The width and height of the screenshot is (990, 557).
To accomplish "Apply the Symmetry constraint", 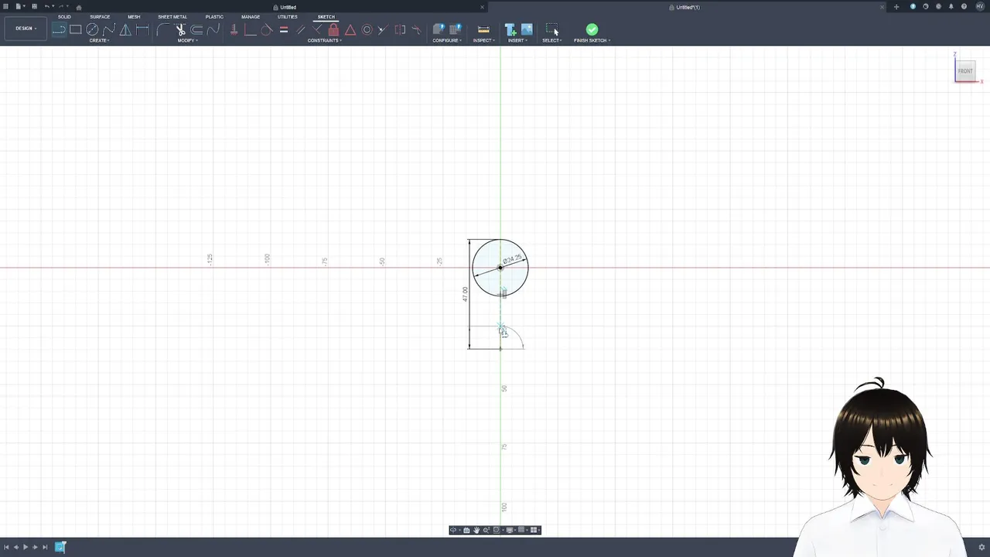I will 400,29.
